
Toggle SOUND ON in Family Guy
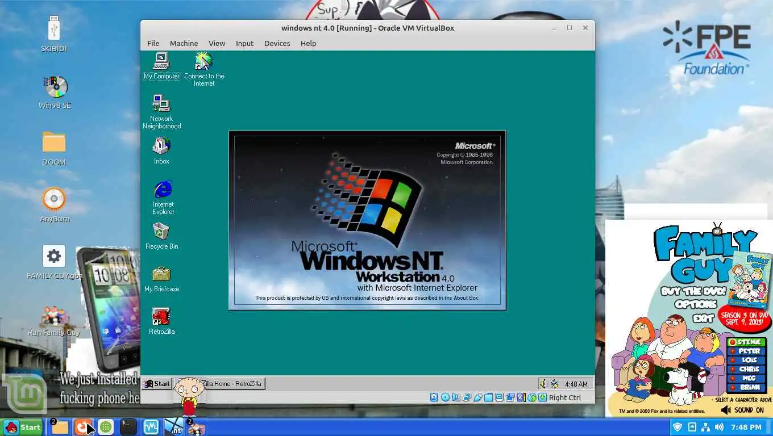click(742, 410)
